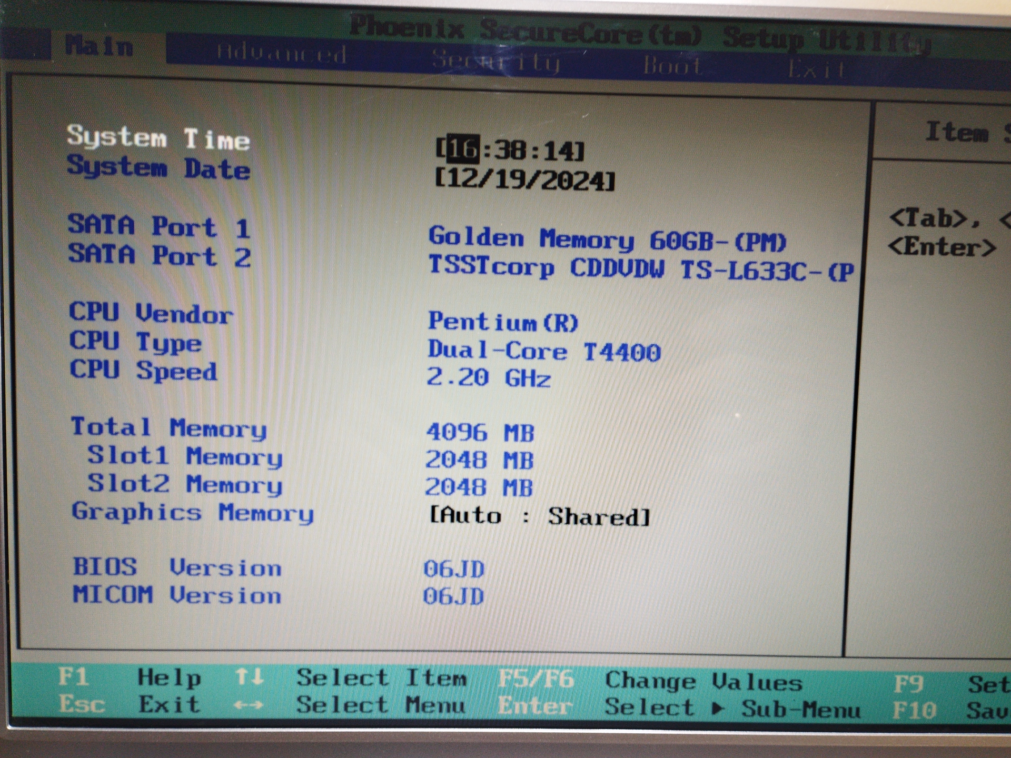Image resolution: width=1011 pixels, height=758 pixels.
Task: Click the Slot1 Memory label
Action: [185, 456]
